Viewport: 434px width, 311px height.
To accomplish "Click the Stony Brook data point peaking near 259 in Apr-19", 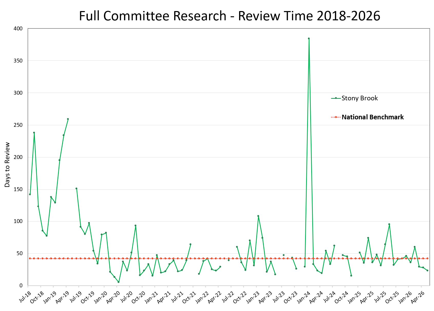I will pyautogui.click(x=68, y=119).
